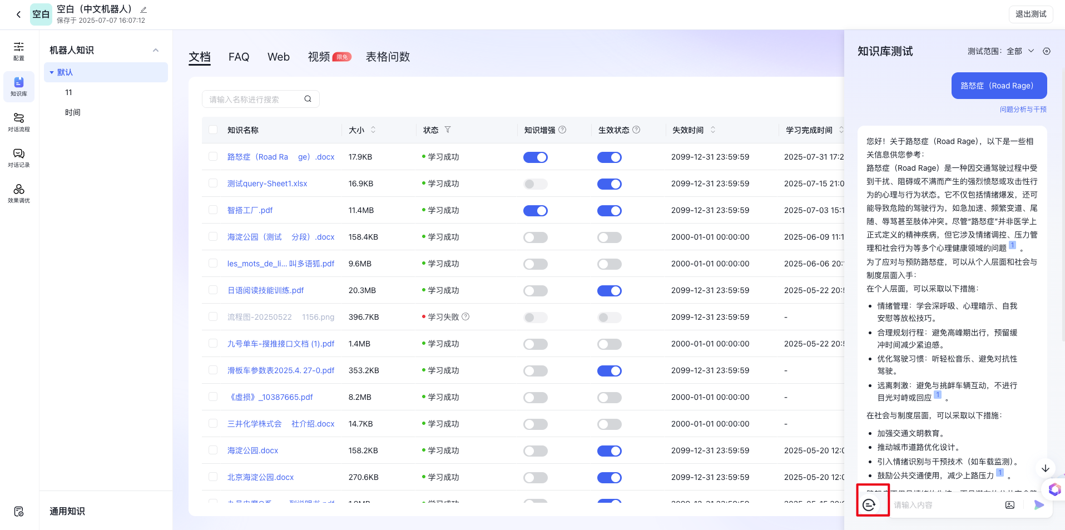Open the 配置 settings sidebar icon
Screen dimensions: 1065x530
[19, 51]
